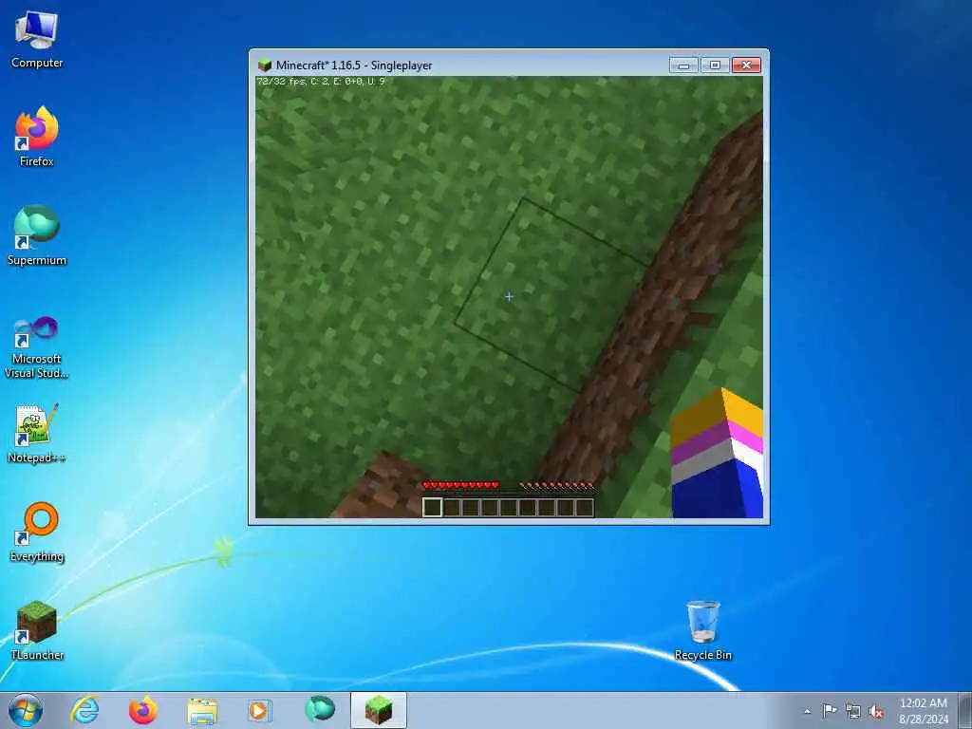Select the Firefox desktop shortcut
The width and height of the screenshot is (972, 729).
(37, 137)
